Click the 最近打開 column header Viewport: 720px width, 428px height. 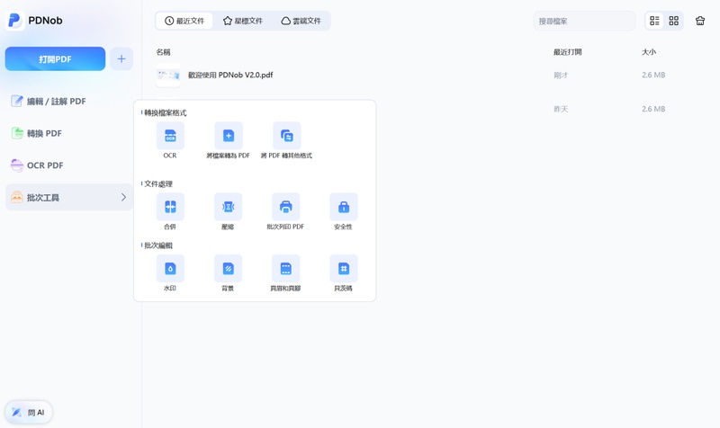coord(568,52)
